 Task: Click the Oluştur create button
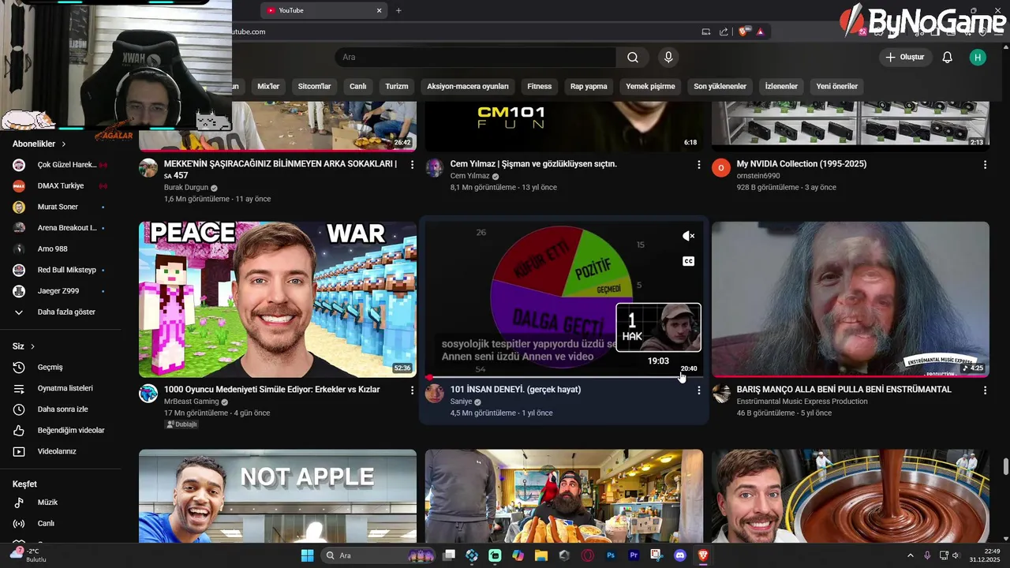coord(904,57)
